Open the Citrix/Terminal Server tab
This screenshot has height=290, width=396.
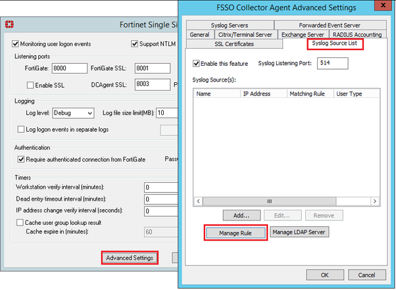click(245, 35)
